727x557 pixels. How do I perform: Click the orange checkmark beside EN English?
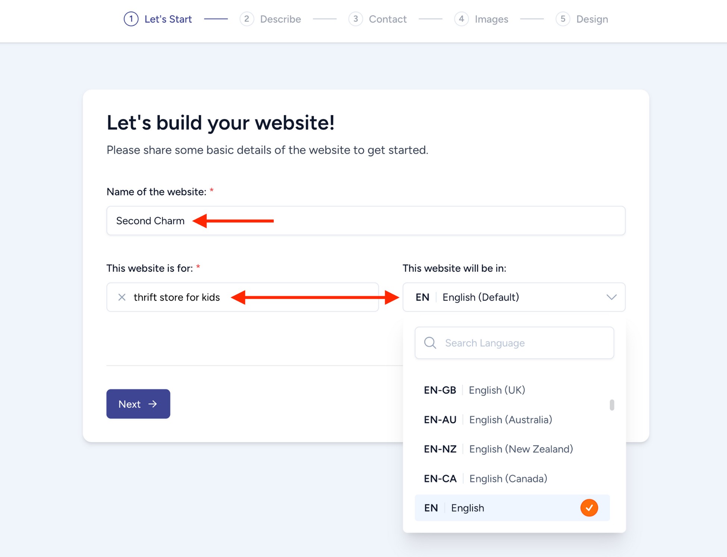589,507
